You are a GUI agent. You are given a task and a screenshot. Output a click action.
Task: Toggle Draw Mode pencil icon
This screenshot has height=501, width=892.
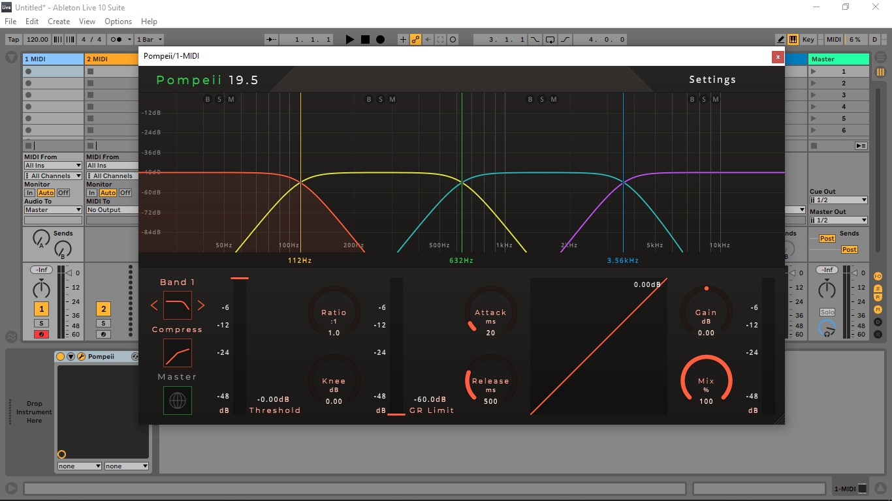pyautogui.click(x=781, y=39)
